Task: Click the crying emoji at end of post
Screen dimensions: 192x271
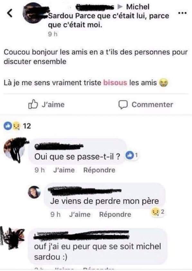Action: [163, 83]
